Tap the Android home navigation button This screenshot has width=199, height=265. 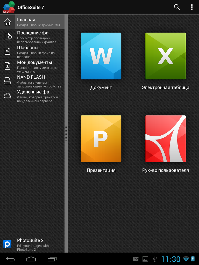(x=31, y=259)
